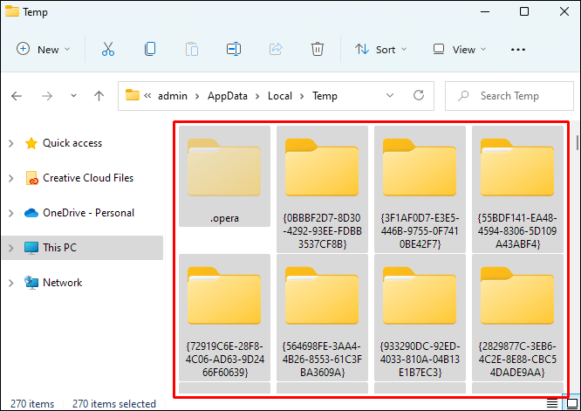
Task: Expand the Creative Cloud Files node
Action: tap(11, 178)
